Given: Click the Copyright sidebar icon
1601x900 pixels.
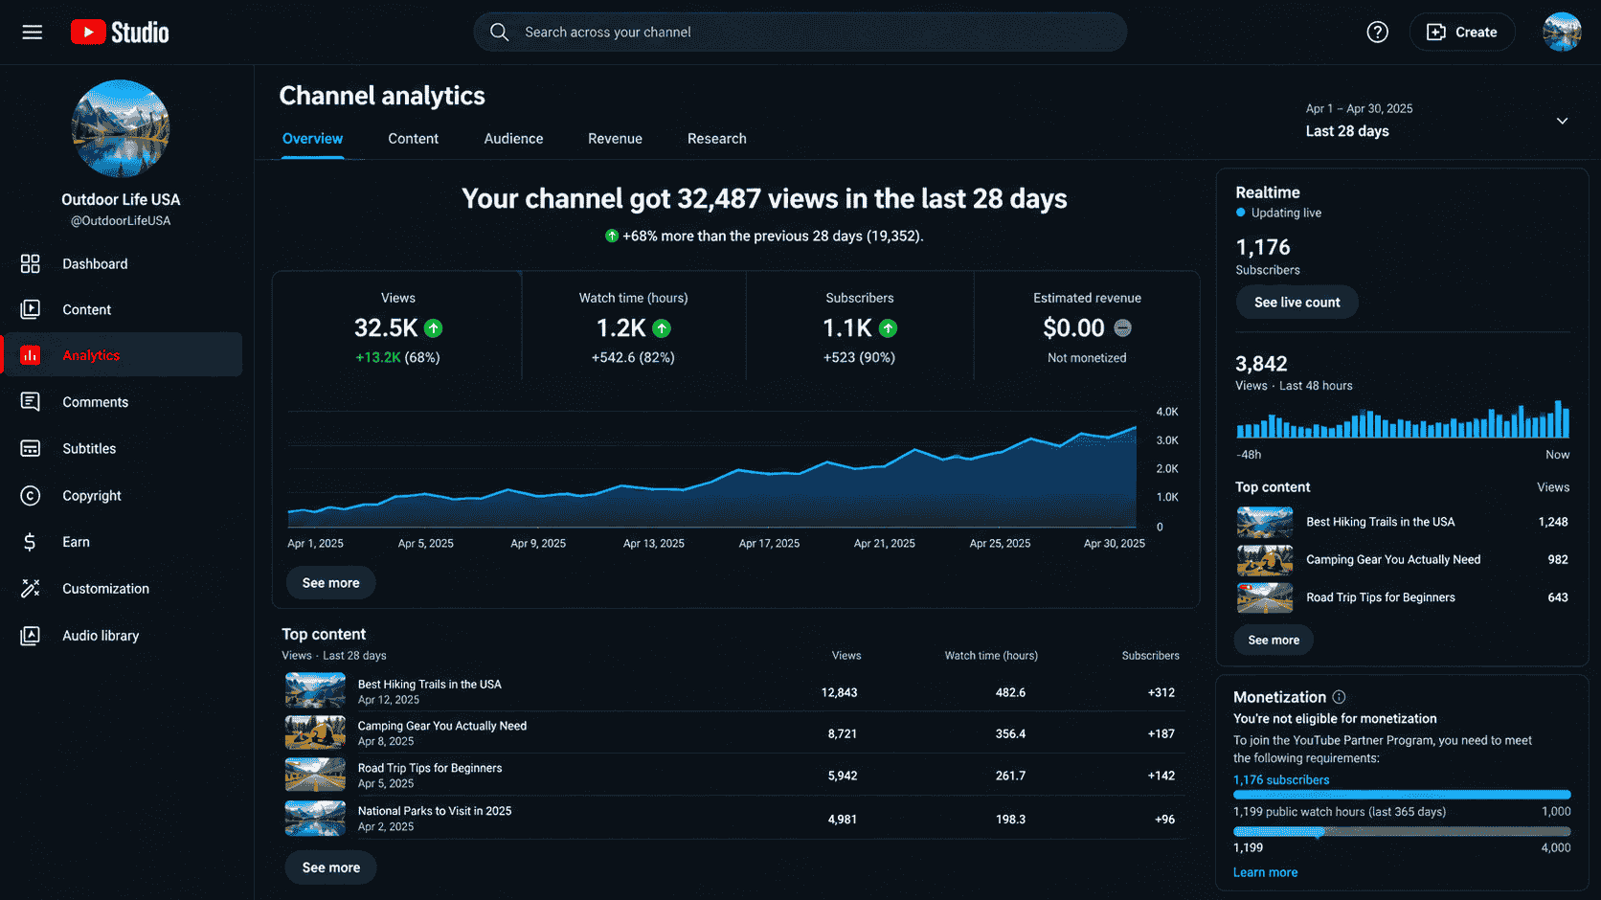Looking at the screenshot, I should coord(31,495).
